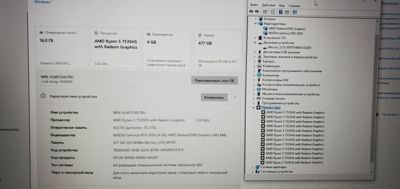Click the Скорость: 5600 МГц text
400x189 pixels.
point(54,63)
